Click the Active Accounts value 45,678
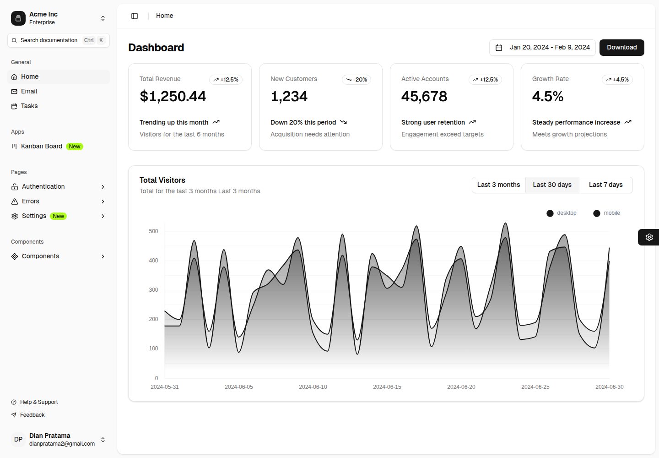This screenshot has height=458, width=659. coord(424,97)
